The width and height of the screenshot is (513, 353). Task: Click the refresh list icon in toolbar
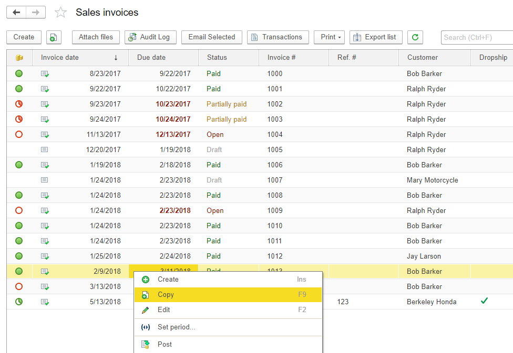[415, 37]
